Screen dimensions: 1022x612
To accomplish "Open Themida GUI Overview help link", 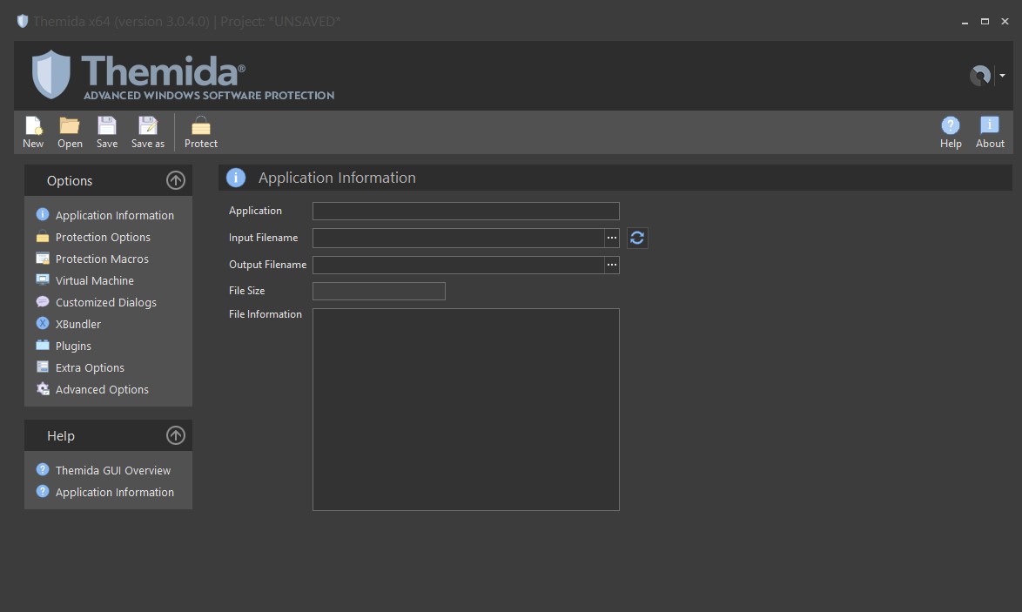I will [x=113, y=470].
